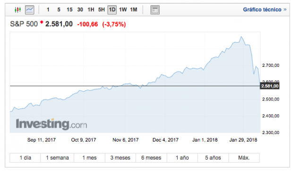The width and height of the screenshot is (293, 171).
Task: Set the interval to 30 minutes
Action: [x=80, y=9]
